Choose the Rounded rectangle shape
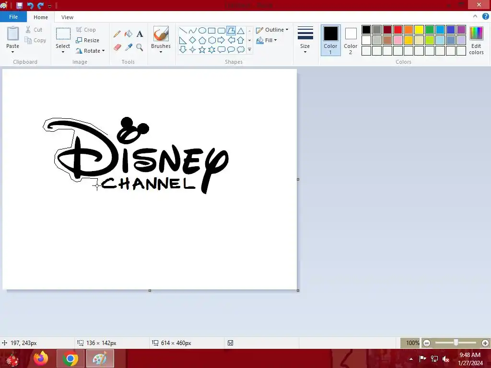Image resolution: width=491 pixels, height=368 pixels. coord(222,30)
